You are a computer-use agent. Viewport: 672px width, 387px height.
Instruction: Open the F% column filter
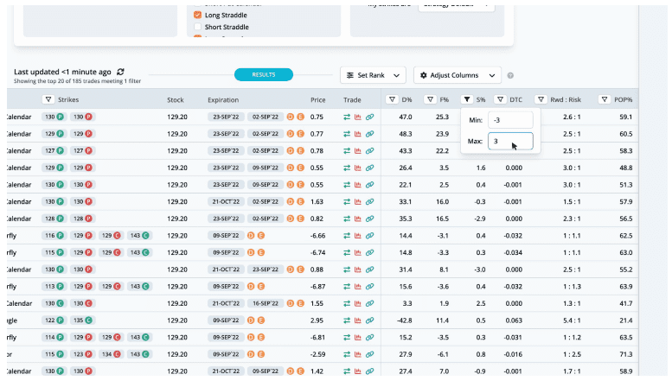(429, 99)
